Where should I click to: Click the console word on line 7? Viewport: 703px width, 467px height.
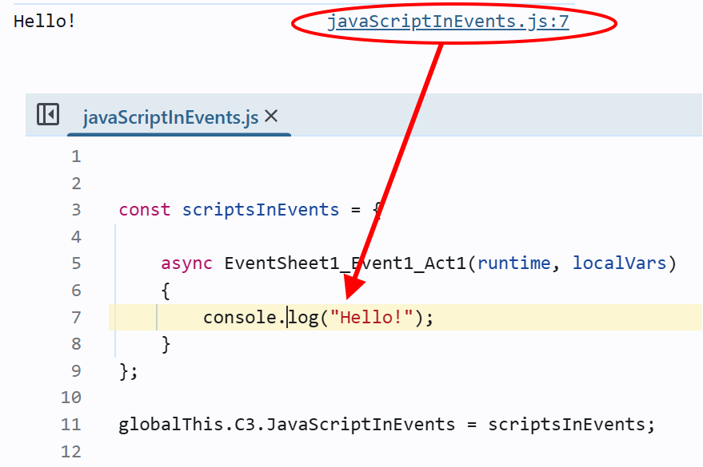point(240,317)
